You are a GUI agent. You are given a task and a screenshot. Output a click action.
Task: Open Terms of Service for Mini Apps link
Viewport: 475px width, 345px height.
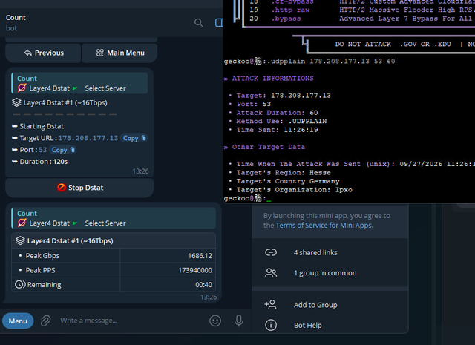(x=324, y=226)
